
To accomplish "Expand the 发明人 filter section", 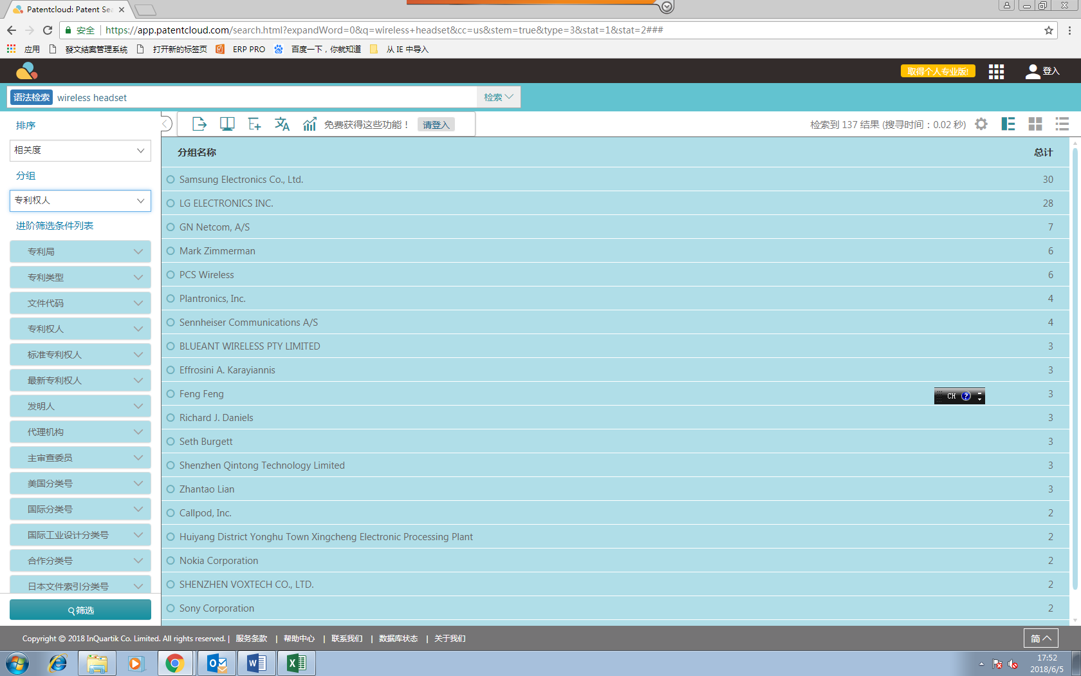I will coord(80,406).
